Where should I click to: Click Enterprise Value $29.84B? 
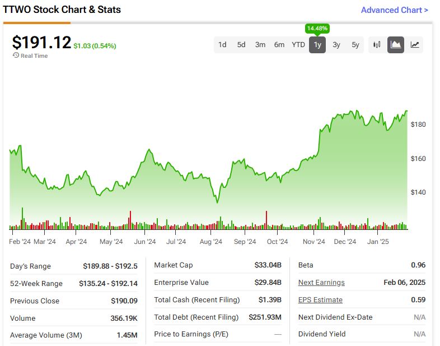pos(268,283)
